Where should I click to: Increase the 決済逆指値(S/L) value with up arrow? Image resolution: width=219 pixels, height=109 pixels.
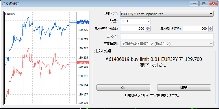click(148, 27)
